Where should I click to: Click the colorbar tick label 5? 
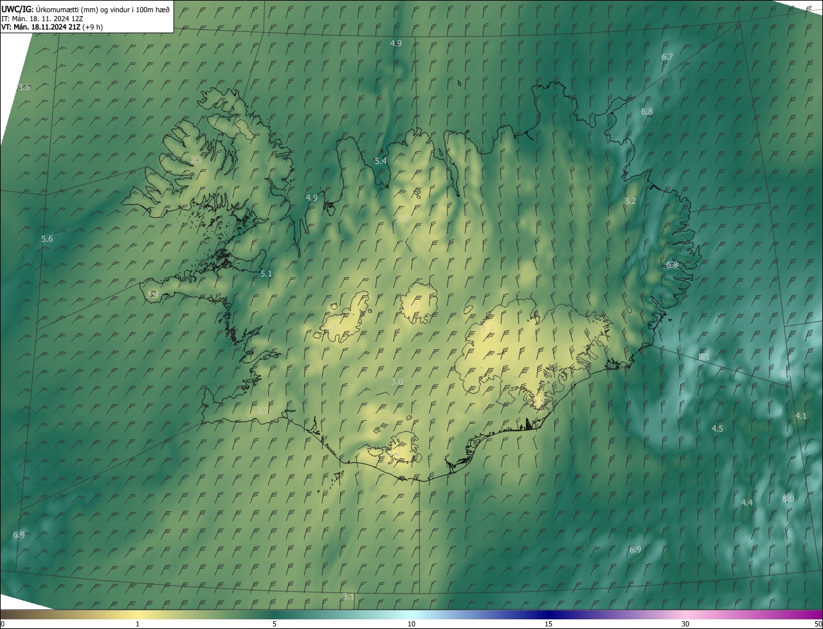(x=275, y=624)
